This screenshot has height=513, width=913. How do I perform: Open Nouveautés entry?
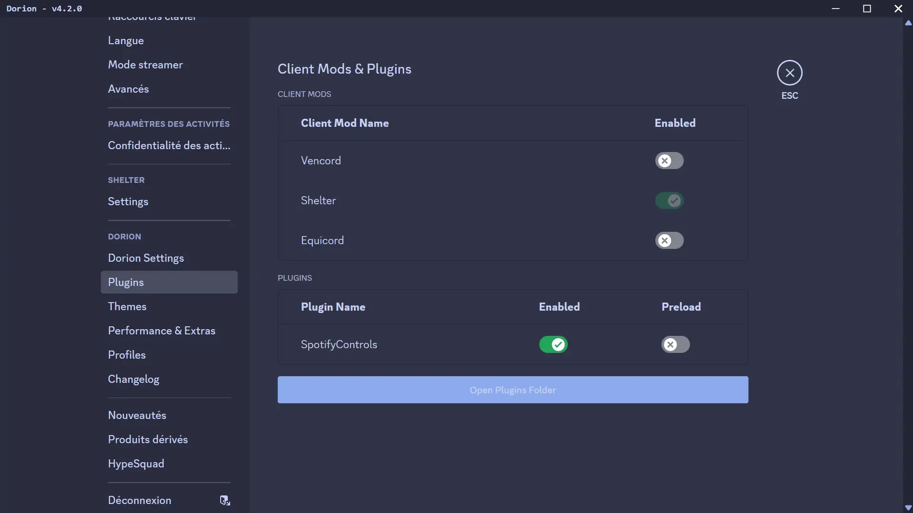tap(169, 415)
